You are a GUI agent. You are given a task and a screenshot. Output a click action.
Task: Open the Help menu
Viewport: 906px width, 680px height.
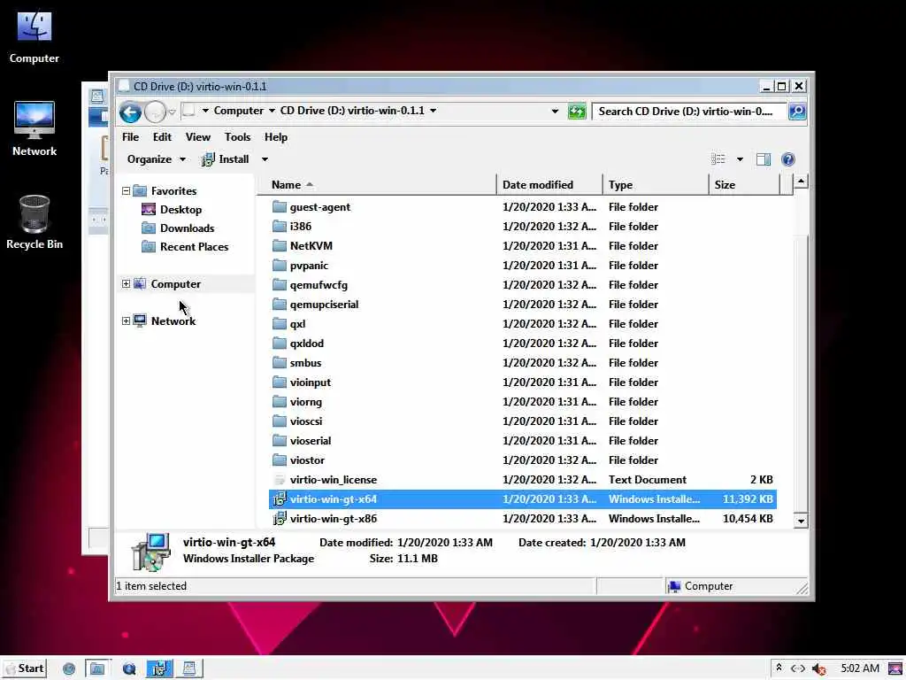[x=276, y=137]
